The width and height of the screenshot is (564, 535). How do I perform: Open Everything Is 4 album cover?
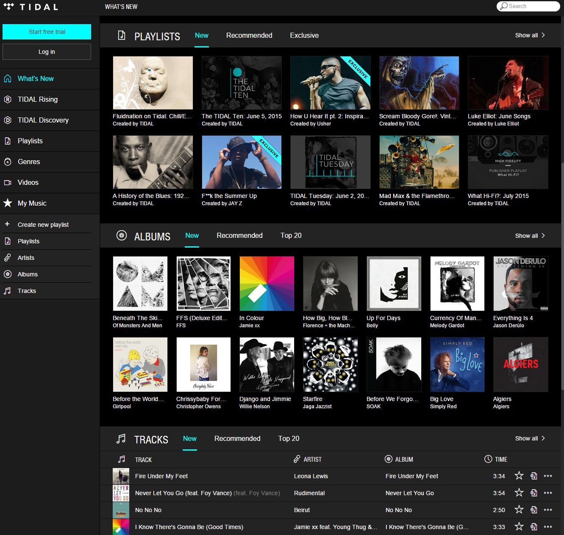click(x=520, y=284)
